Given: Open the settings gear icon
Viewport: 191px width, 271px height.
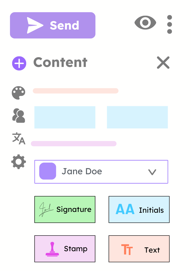Looking at the screenshot, I should pos(19,162).
